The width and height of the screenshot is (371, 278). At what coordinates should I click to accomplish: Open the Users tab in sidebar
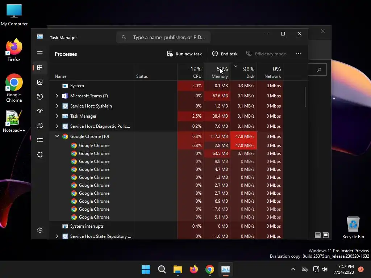click(x=40, y=126)
